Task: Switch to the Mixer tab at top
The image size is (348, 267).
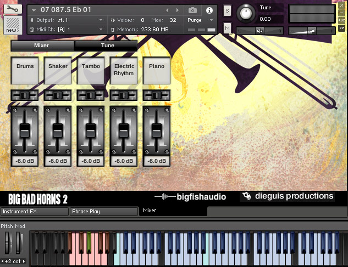Action: [x=42, y=46]
